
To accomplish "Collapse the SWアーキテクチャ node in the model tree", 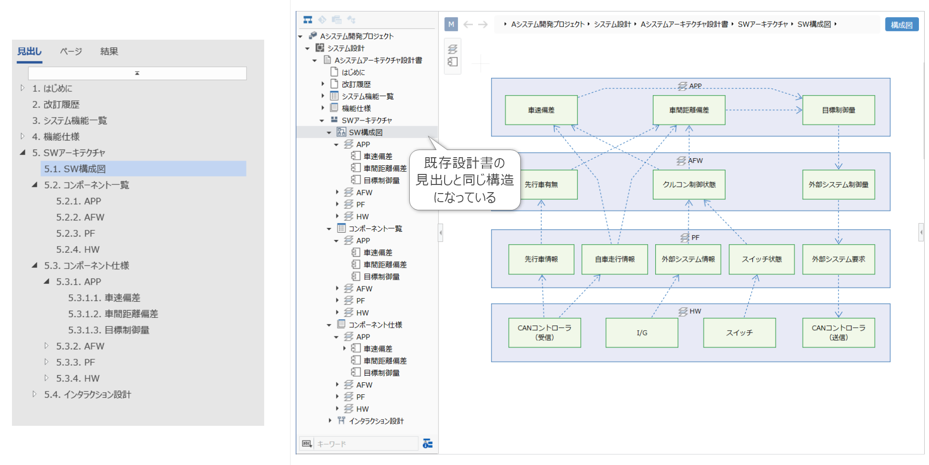I will coord(322,120).
